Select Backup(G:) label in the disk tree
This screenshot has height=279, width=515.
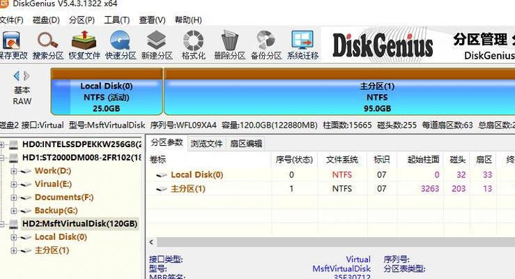(x=56, y=211)
